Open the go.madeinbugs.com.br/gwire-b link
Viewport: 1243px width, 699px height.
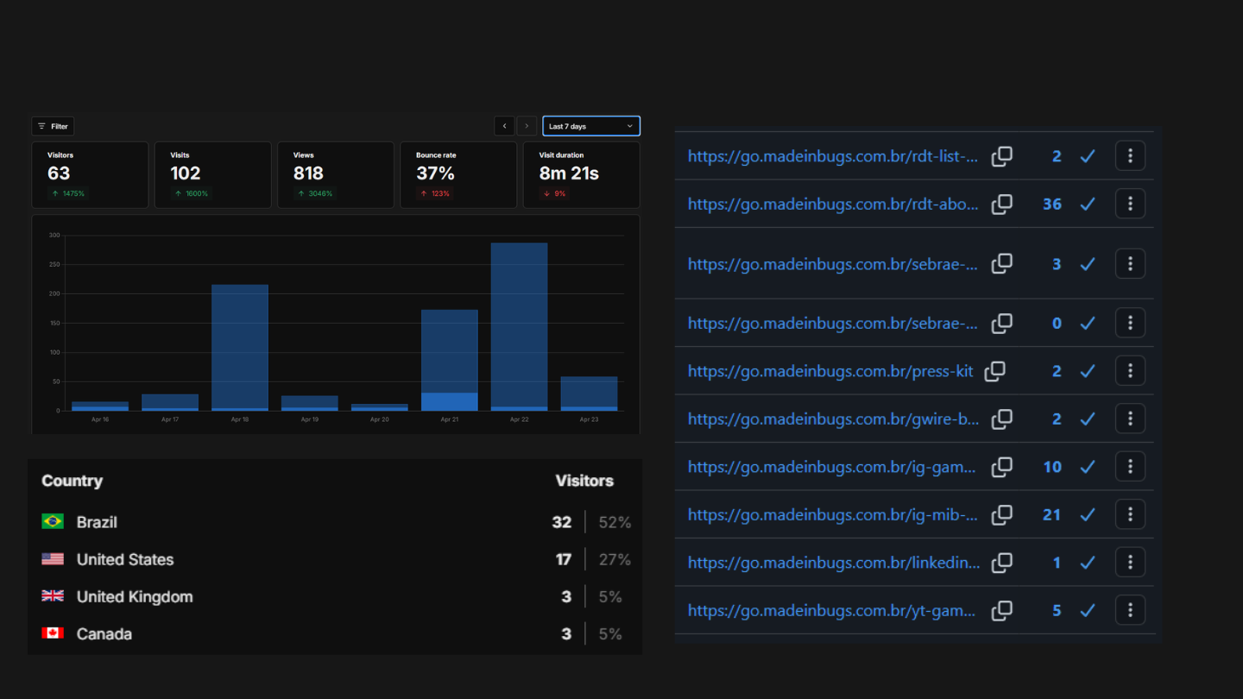(x=833, y=419)
